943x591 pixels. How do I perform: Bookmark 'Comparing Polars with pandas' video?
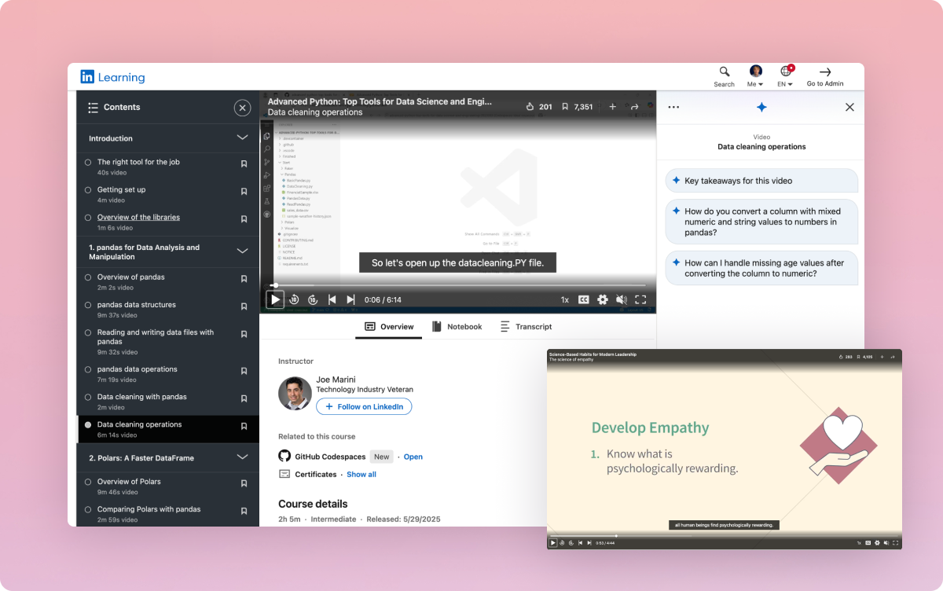click(244, 511)
